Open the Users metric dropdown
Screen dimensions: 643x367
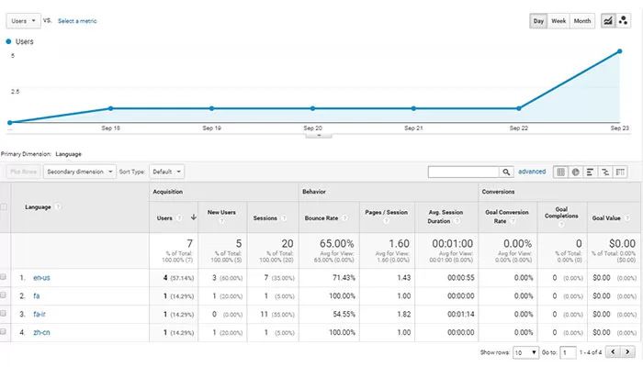[x=23, y=21]
